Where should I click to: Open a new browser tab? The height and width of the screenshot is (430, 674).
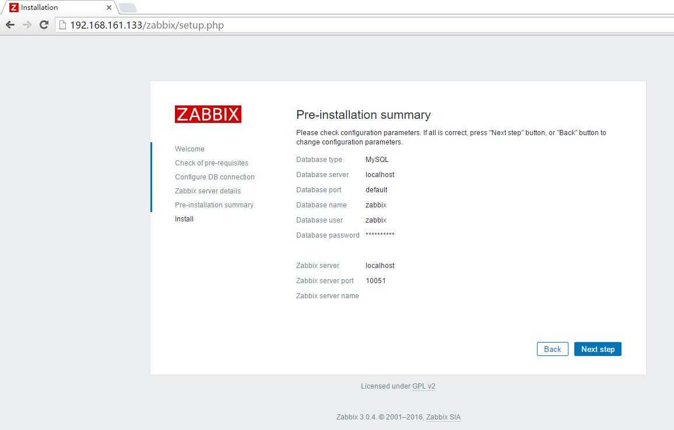pos(128,8)
